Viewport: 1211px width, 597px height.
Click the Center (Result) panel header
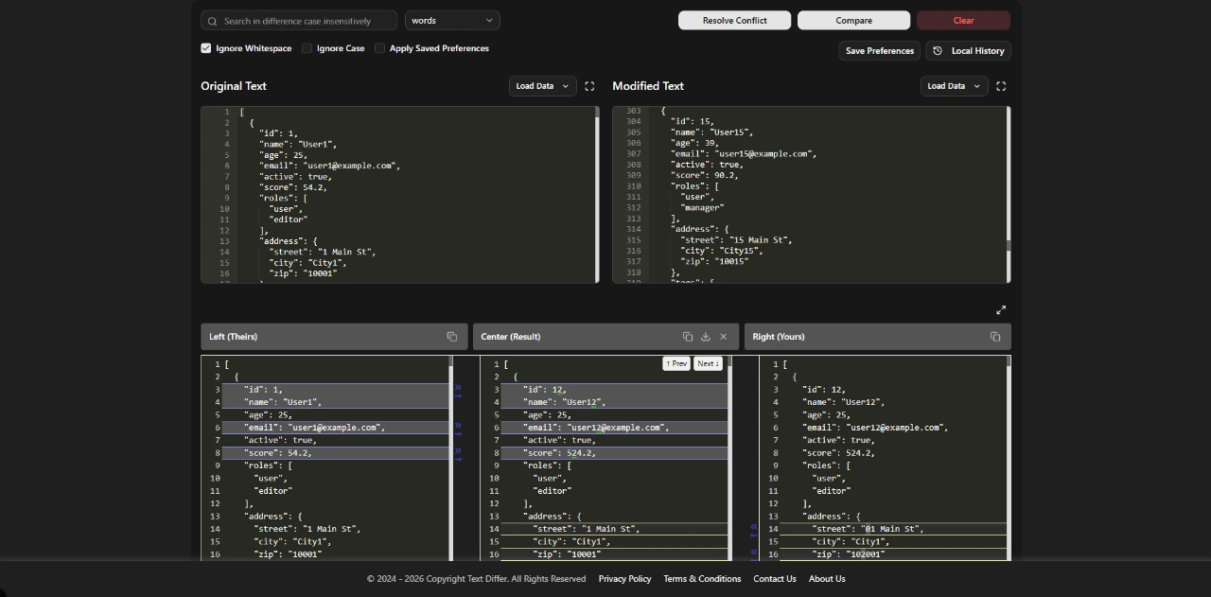[605, 337]
